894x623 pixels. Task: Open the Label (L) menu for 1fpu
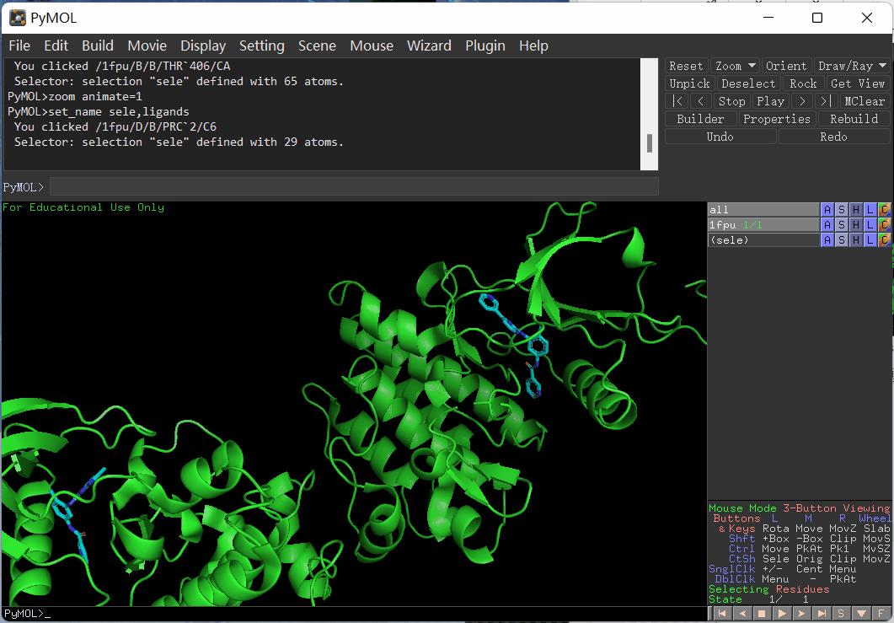870,225
